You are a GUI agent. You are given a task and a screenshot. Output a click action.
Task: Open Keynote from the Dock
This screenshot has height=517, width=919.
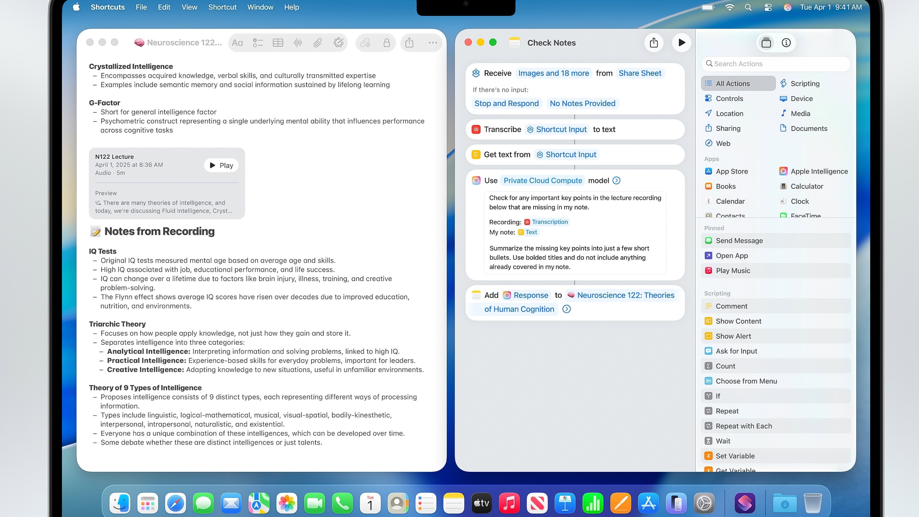click(565, 504)
